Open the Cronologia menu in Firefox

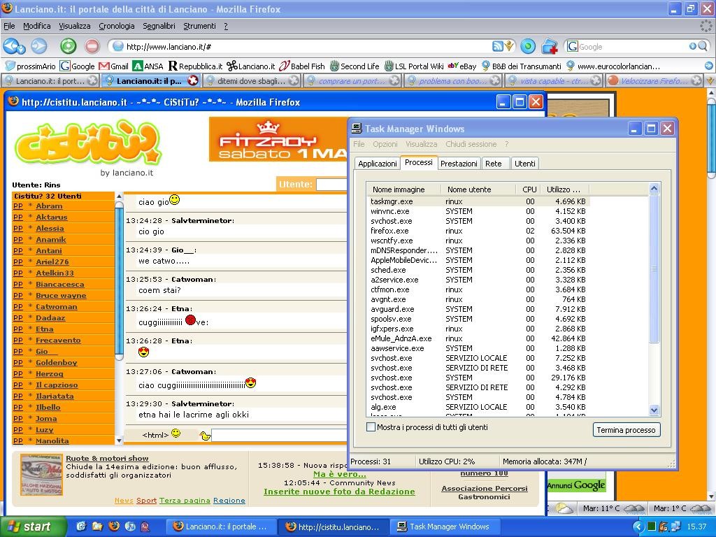tap(116, 26)
